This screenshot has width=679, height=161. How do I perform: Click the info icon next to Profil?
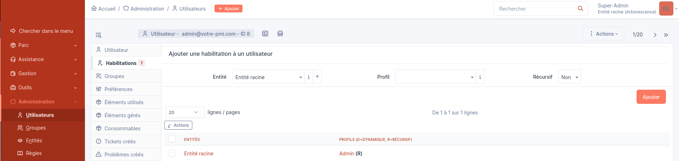click(480, 77)
